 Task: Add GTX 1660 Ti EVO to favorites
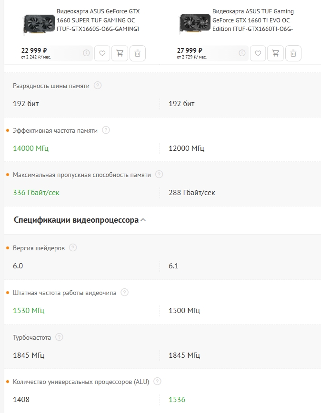pyautogui.click(x=258, y=53)
